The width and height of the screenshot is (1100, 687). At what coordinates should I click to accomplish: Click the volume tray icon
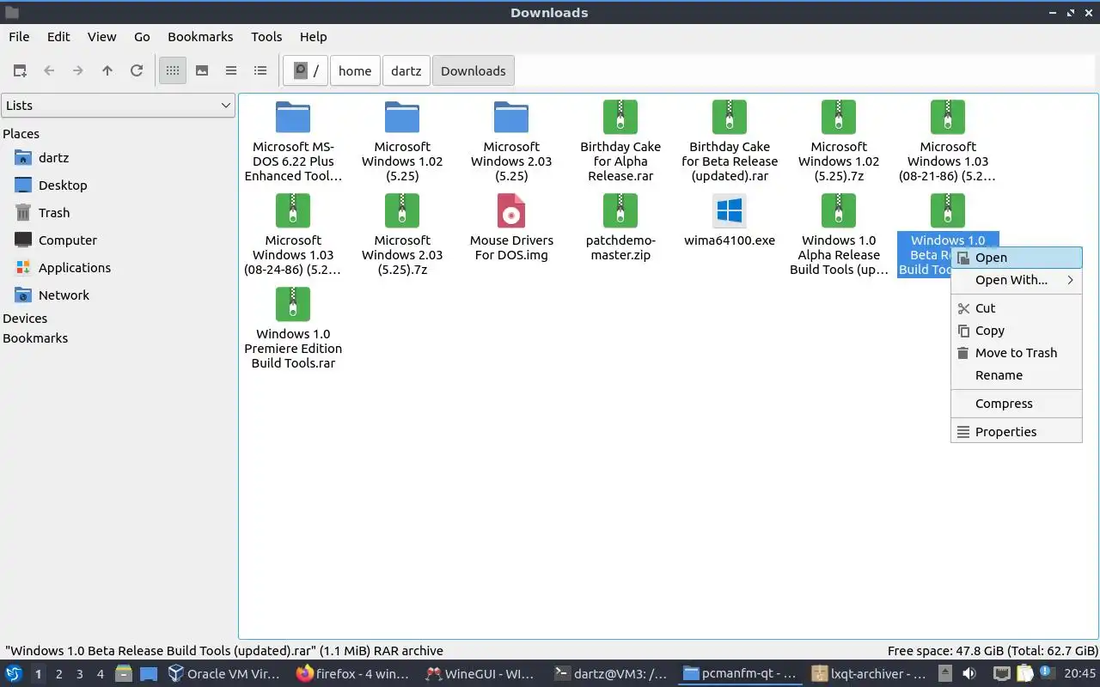(969, 674)
